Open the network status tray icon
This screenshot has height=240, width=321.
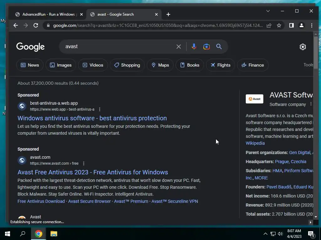[273, 234]
